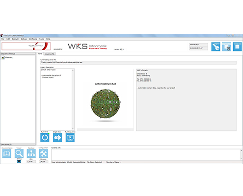
Task: Open the Debug menu
Action: 24,39
